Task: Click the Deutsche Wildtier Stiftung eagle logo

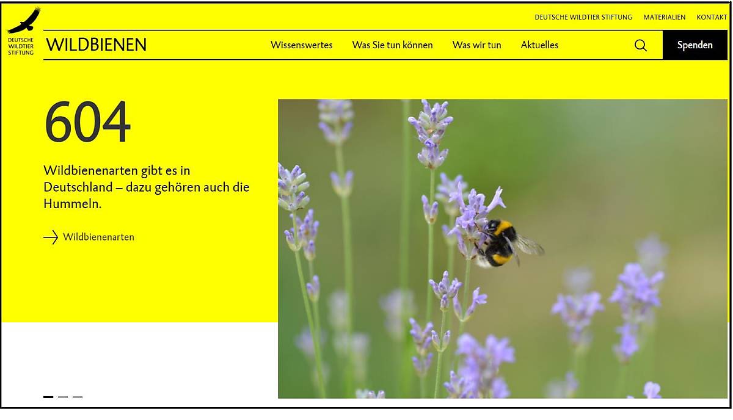Action: pyautogui.click(x=23, y=32)
